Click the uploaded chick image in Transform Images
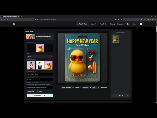Screen dimensions: 157x118 (40, 48)
